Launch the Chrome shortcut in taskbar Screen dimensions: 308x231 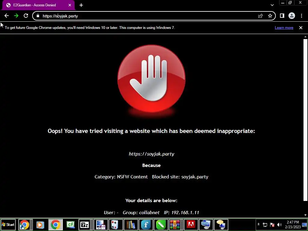[x=24, y=224]
